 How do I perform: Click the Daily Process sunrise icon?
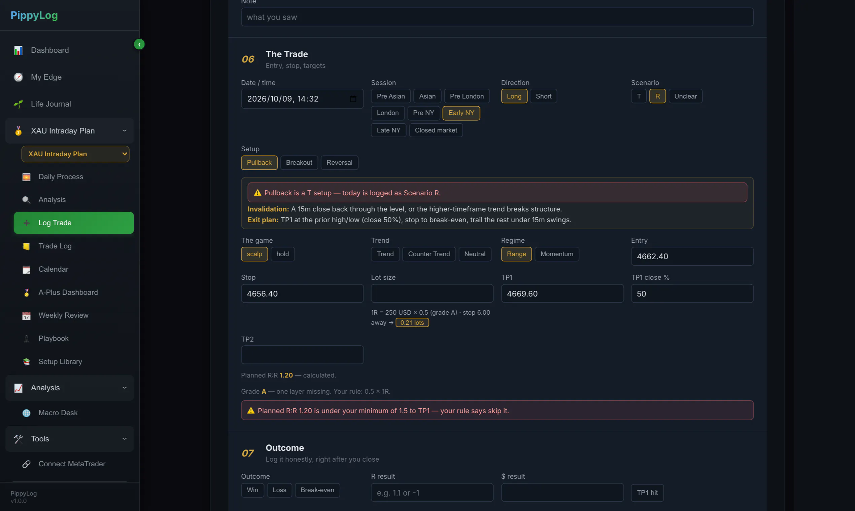click(26, 177)
